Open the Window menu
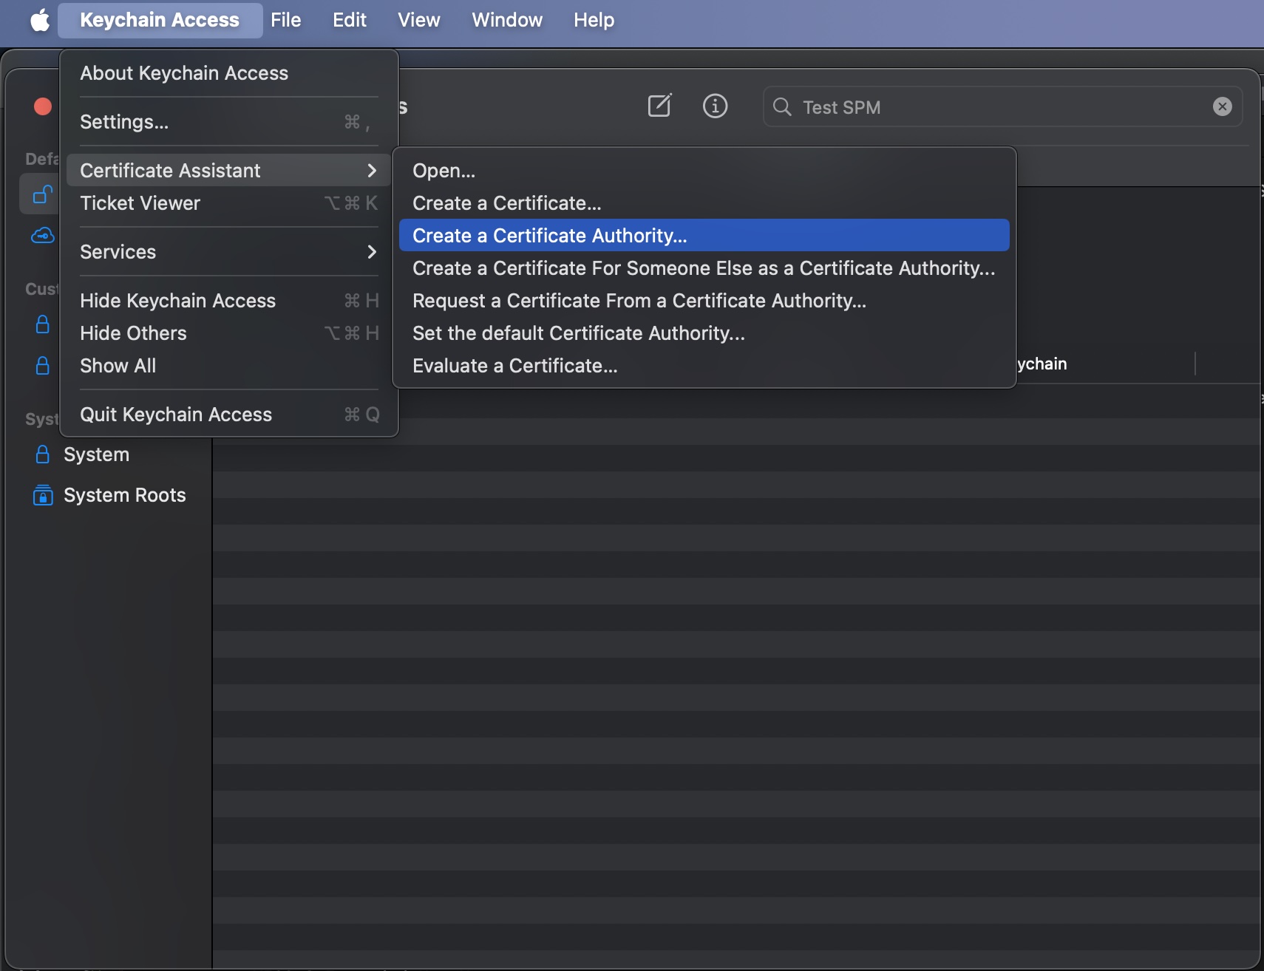This screenshot has height=971, width=1264. point(507,20)
